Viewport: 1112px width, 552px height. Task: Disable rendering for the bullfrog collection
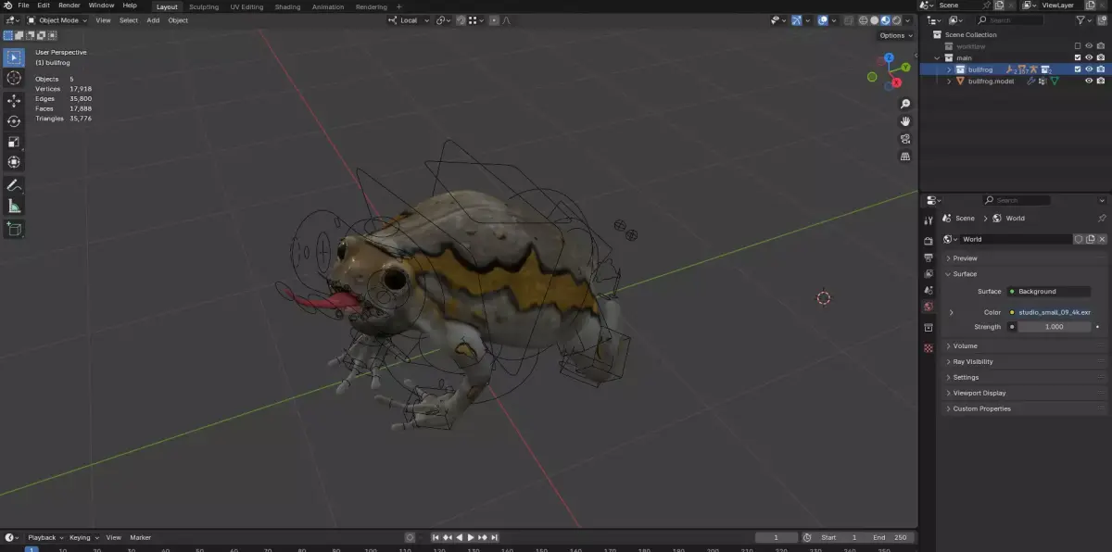[x=1101, y=69]
